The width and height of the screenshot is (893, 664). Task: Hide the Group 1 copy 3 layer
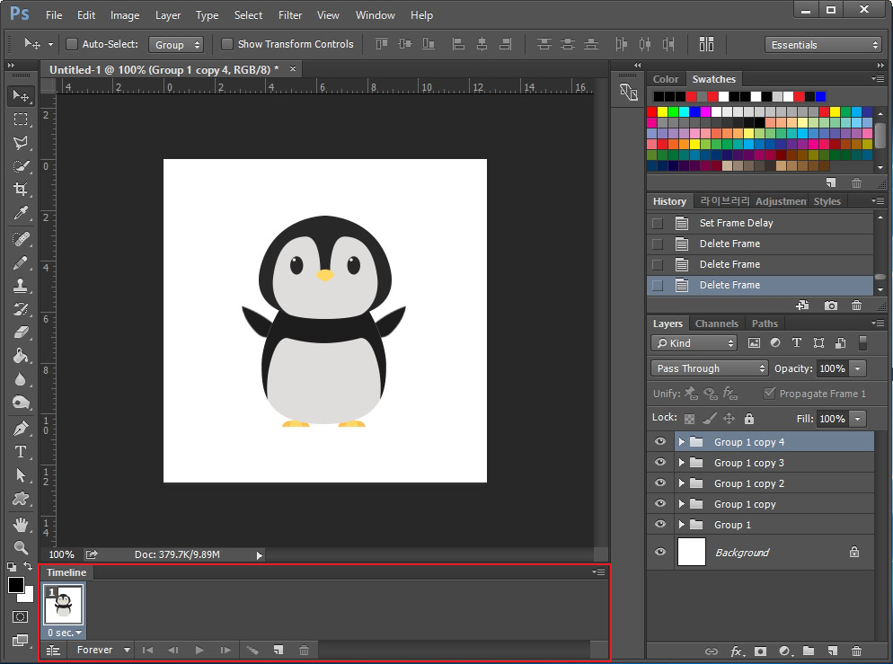[x=660, y=463]
